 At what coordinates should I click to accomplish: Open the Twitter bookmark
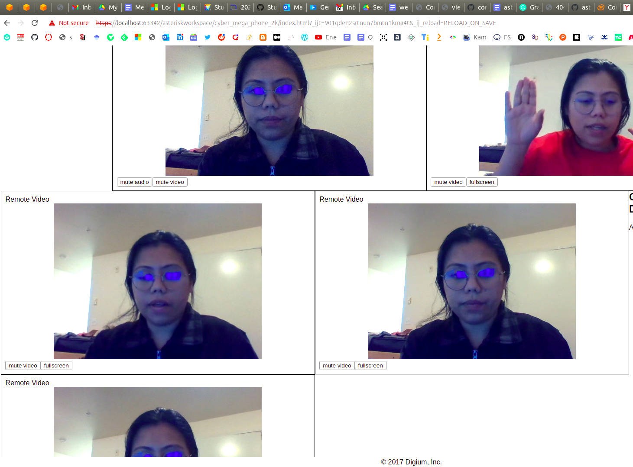click(208, 37)
